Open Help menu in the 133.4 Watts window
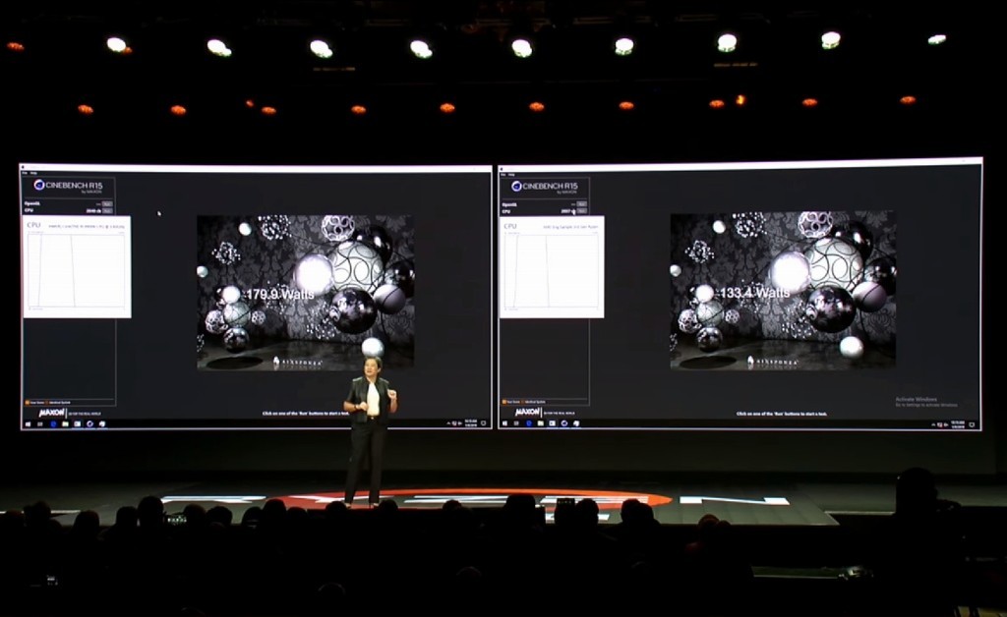1007x617 pixels. [x=511, y=175]
